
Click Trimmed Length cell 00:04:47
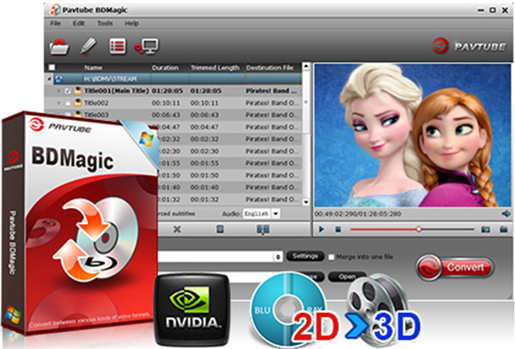pyautogui.click(x=204, y=127)
